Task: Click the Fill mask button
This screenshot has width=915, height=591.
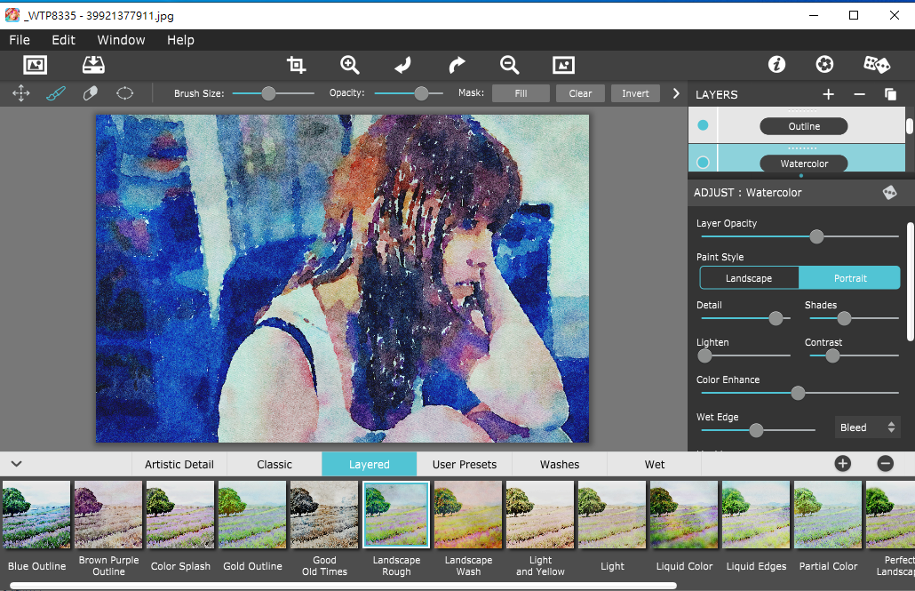Action: [x=521, y=93]
